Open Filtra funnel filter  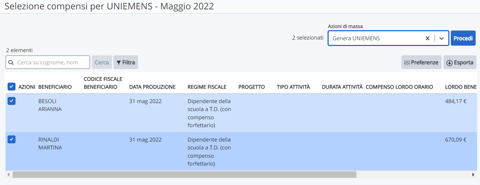tap(126, 62)
